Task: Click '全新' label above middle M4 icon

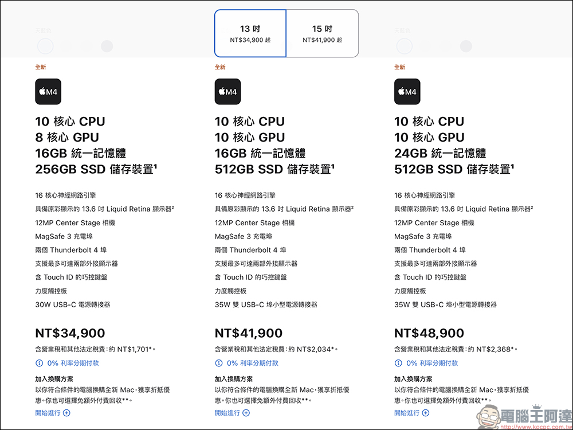Action: point(220,67)
